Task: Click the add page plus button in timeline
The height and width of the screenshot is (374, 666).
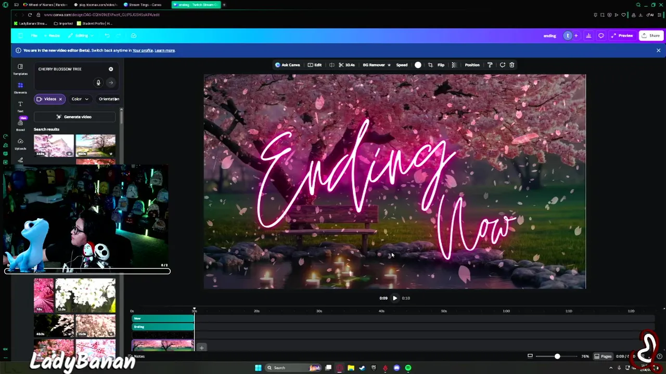Action: (202, 348)
